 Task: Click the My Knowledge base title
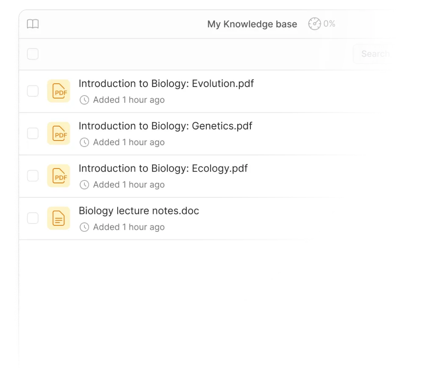[x=252, y=24]
